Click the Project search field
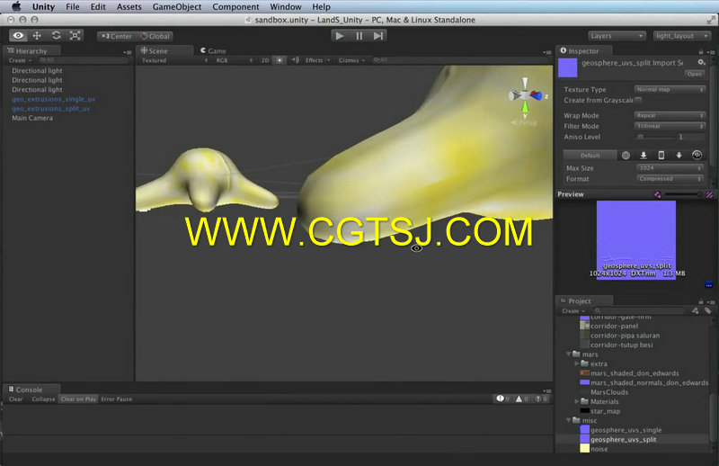This screenshot has width=719, height=466. click(x=640, y=311)
